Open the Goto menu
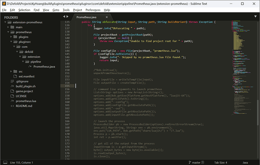 pos(56,10)
